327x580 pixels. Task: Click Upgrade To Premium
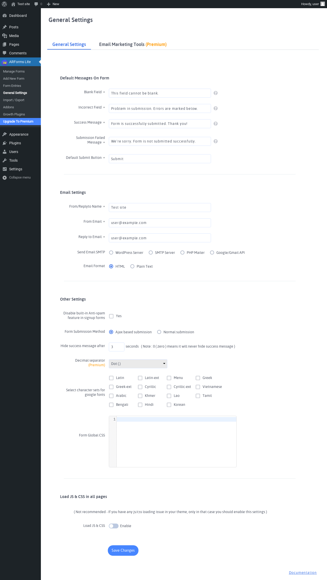point(20,122)
